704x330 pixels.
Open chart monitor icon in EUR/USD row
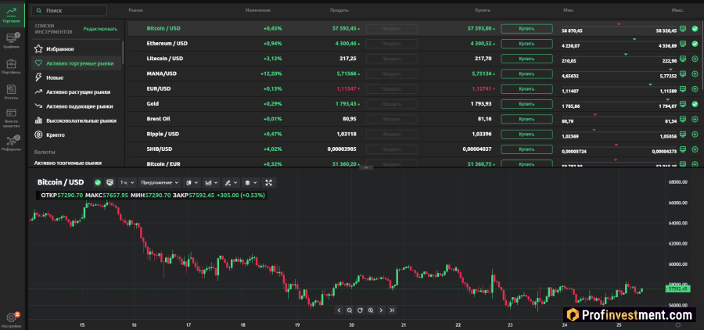(684, 89)
